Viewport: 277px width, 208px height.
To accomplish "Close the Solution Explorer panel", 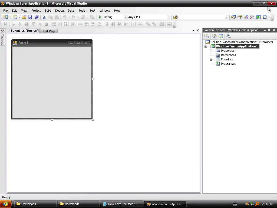I will 274,30.
